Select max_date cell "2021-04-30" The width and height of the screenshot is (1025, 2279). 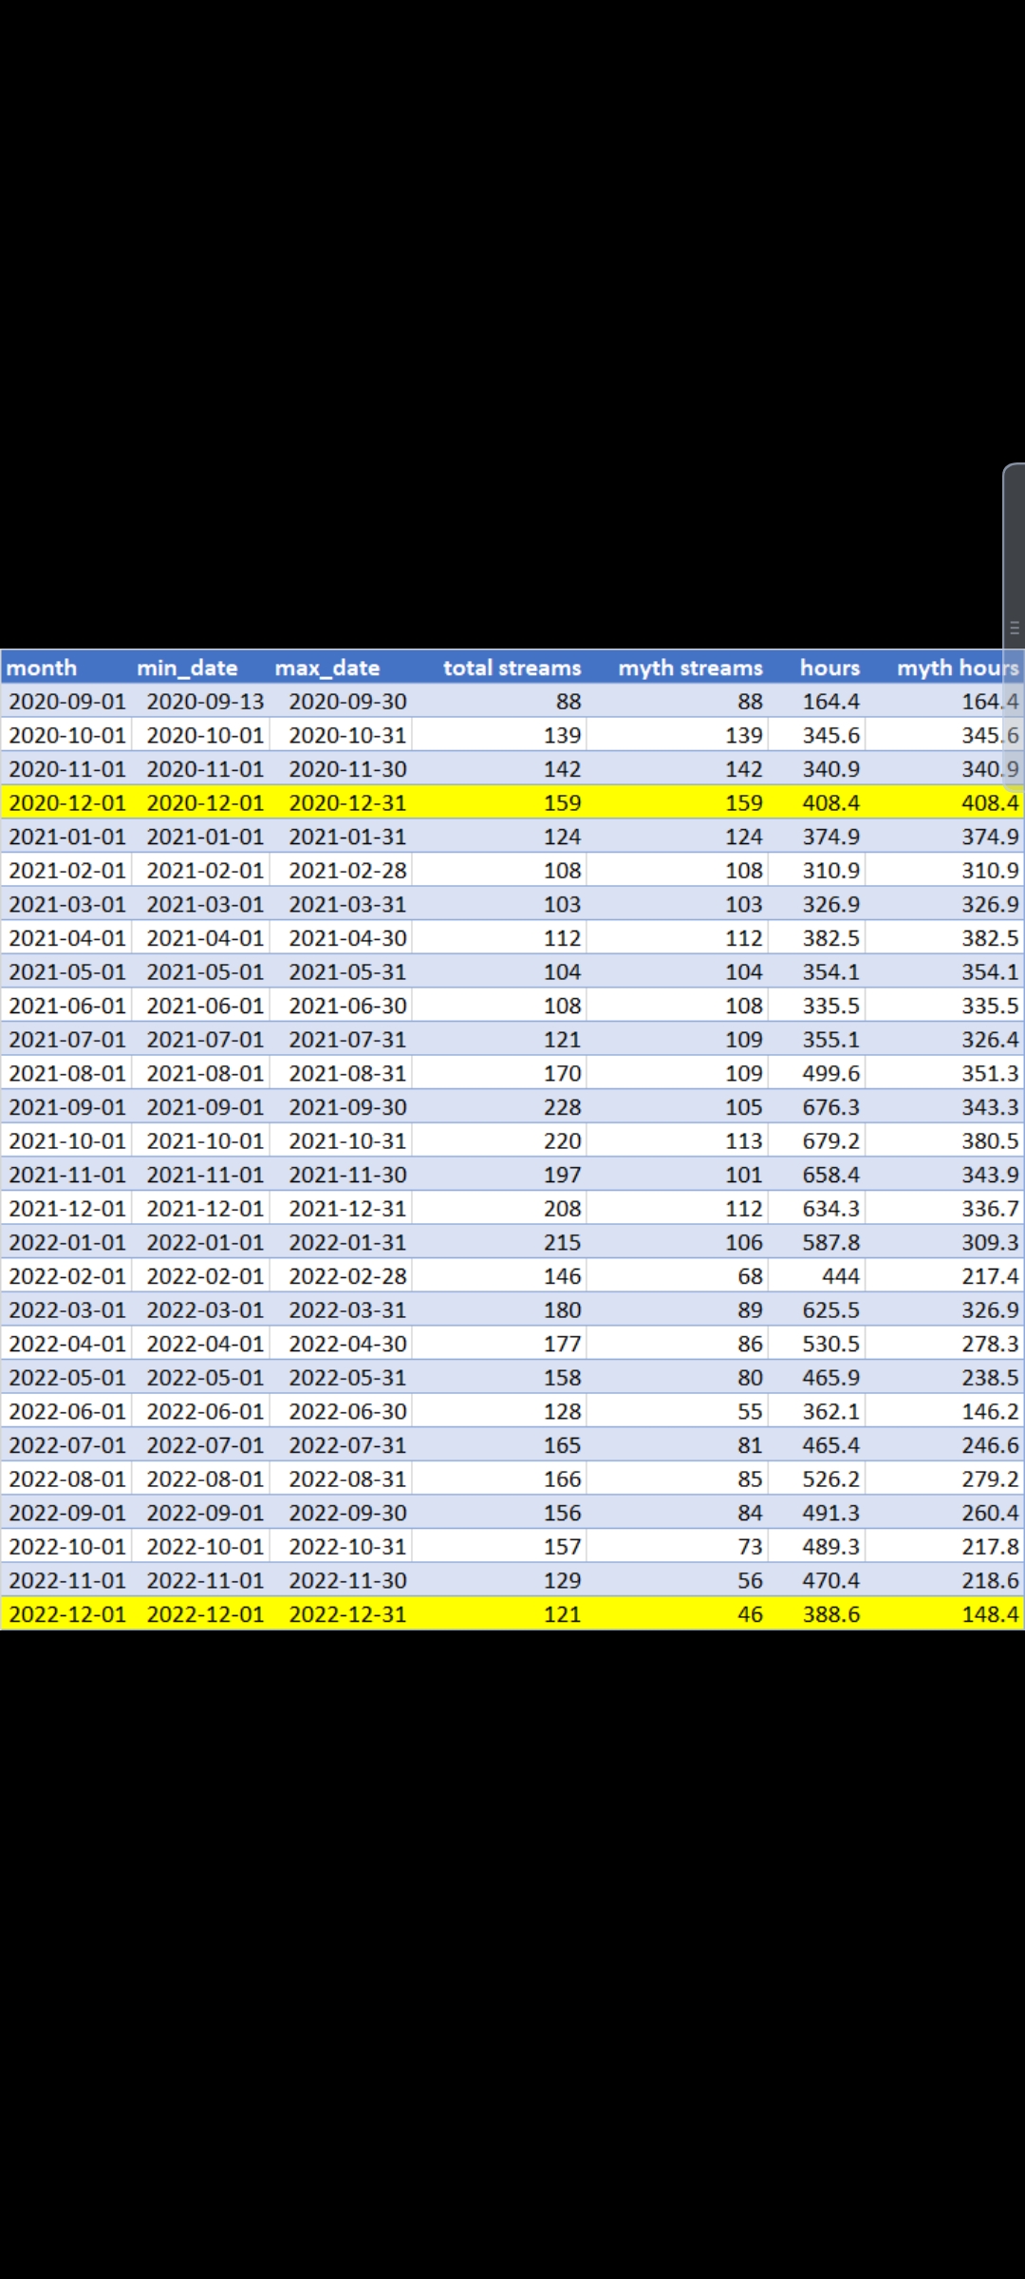click(x=347, y=938)
